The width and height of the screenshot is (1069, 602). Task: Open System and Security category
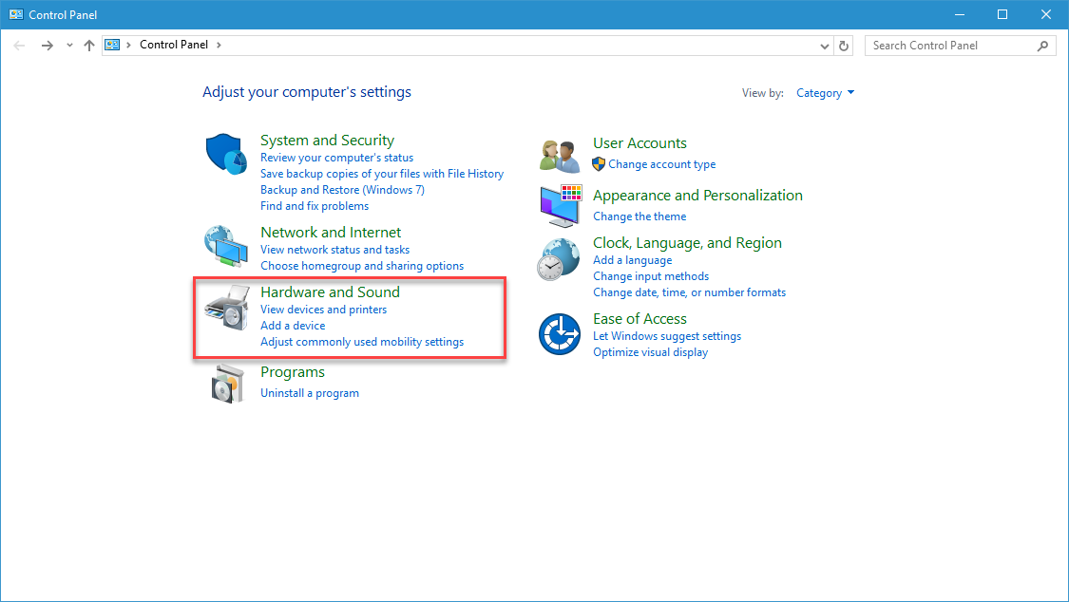click(327, 141)
